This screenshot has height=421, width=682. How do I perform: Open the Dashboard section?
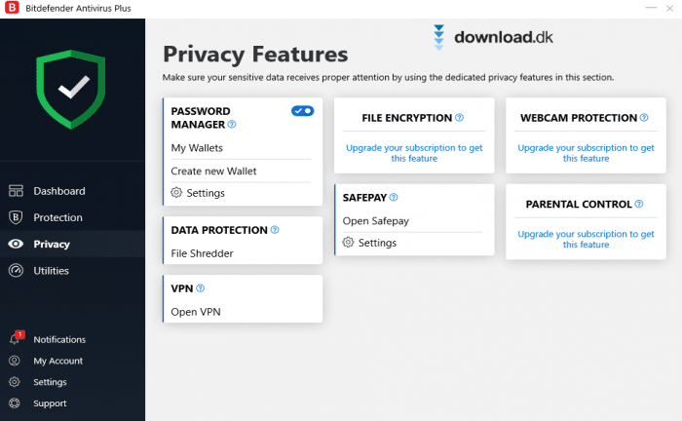pyautogui.click(x=58, y=191)
